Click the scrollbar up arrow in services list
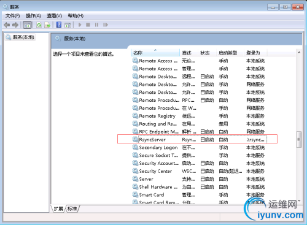The image size is (307, 225). (x=299, y=53)
